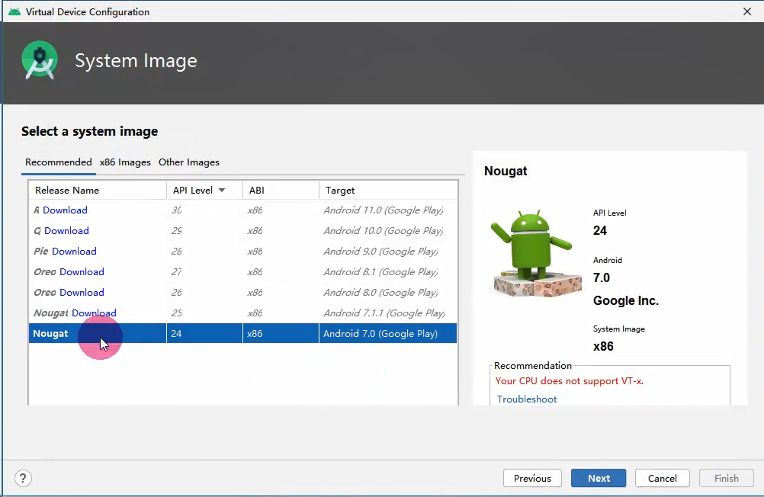Select the Nougat API 24 row
Viewport: 764px width, 497px height.
point(242,333)
